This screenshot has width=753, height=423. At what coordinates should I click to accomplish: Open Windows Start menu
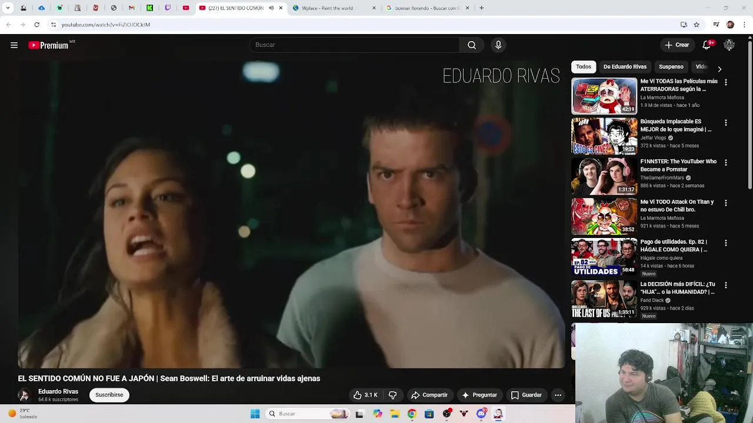(255, 414)
